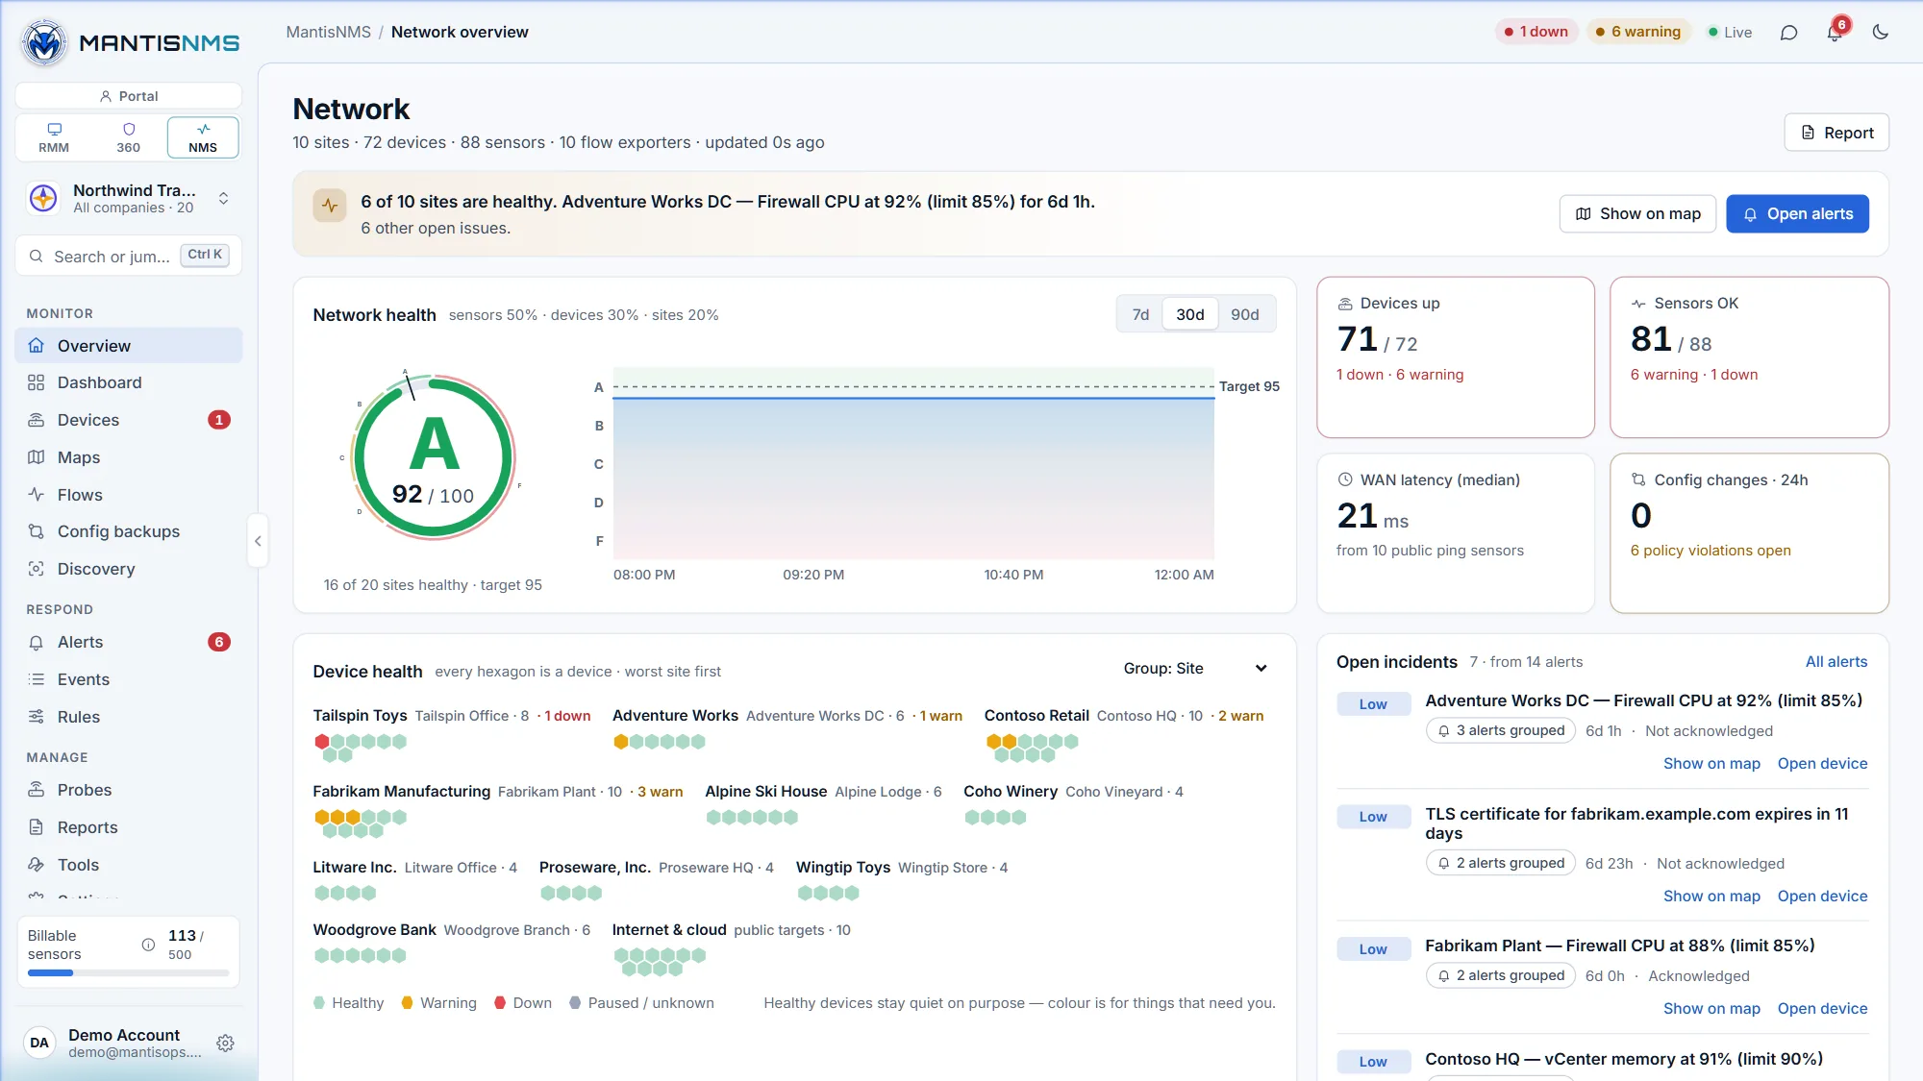Select the NMS module tab

[x=203, y=137]
